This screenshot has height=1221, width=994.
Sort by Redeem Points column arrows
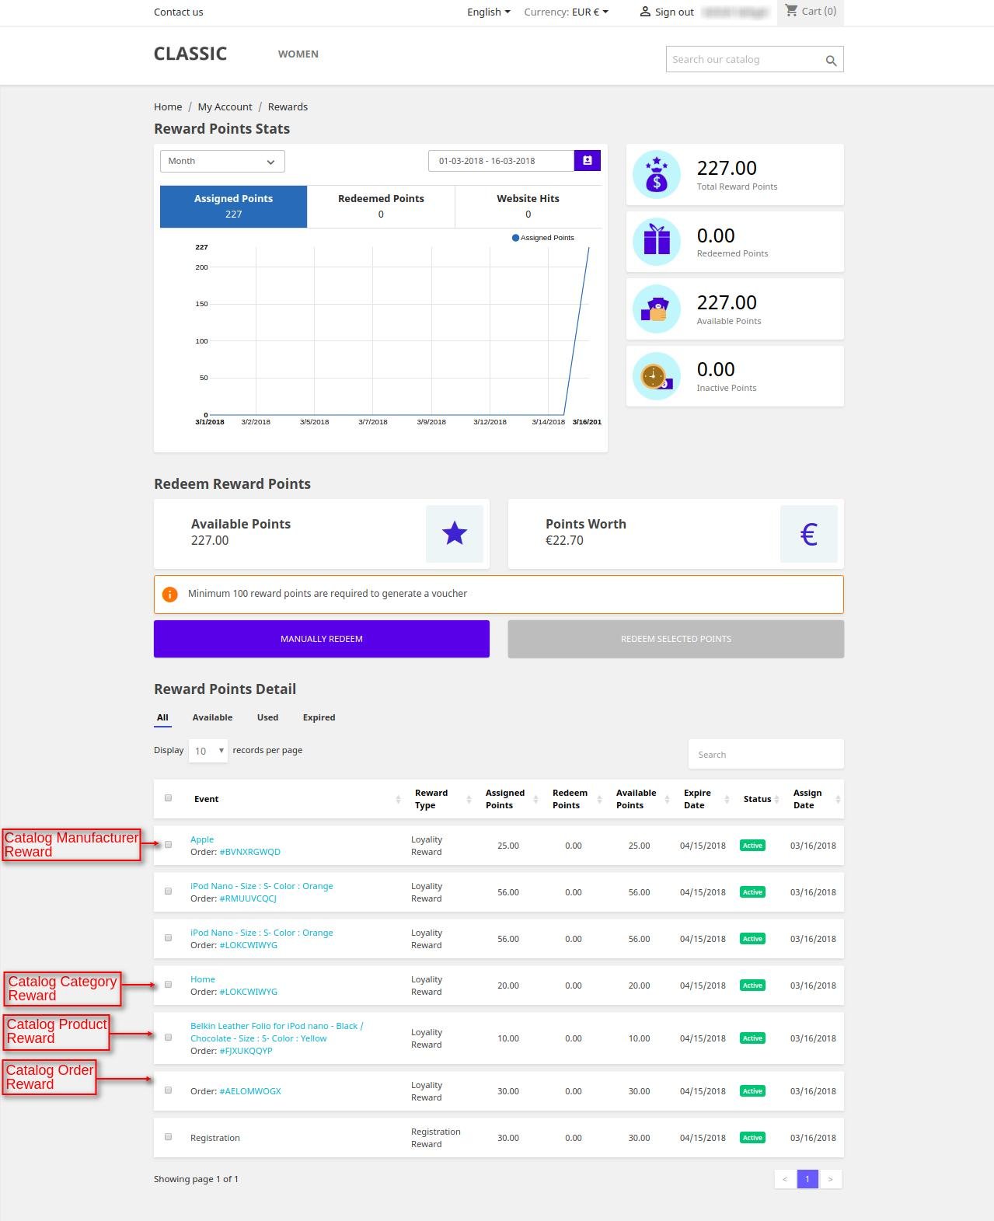pyautogui.click(x=599, y=800)
